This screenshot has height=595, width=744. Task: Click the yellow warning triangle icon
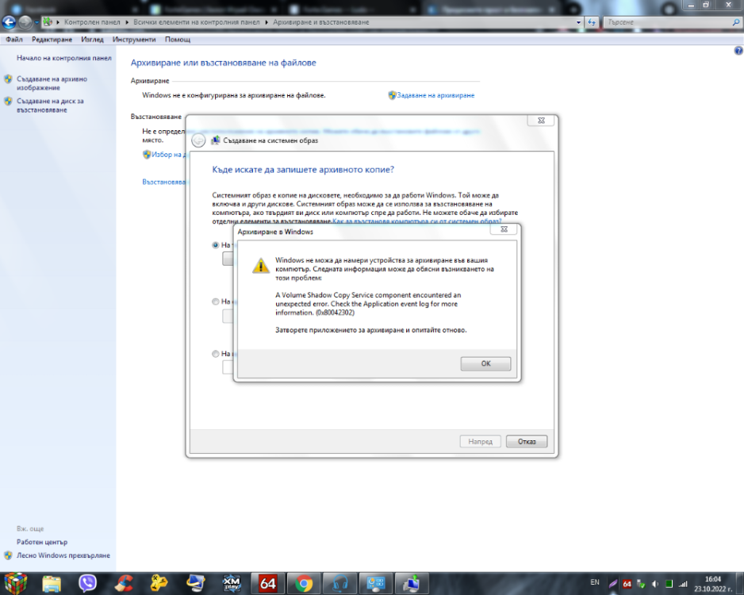[260, 265]
